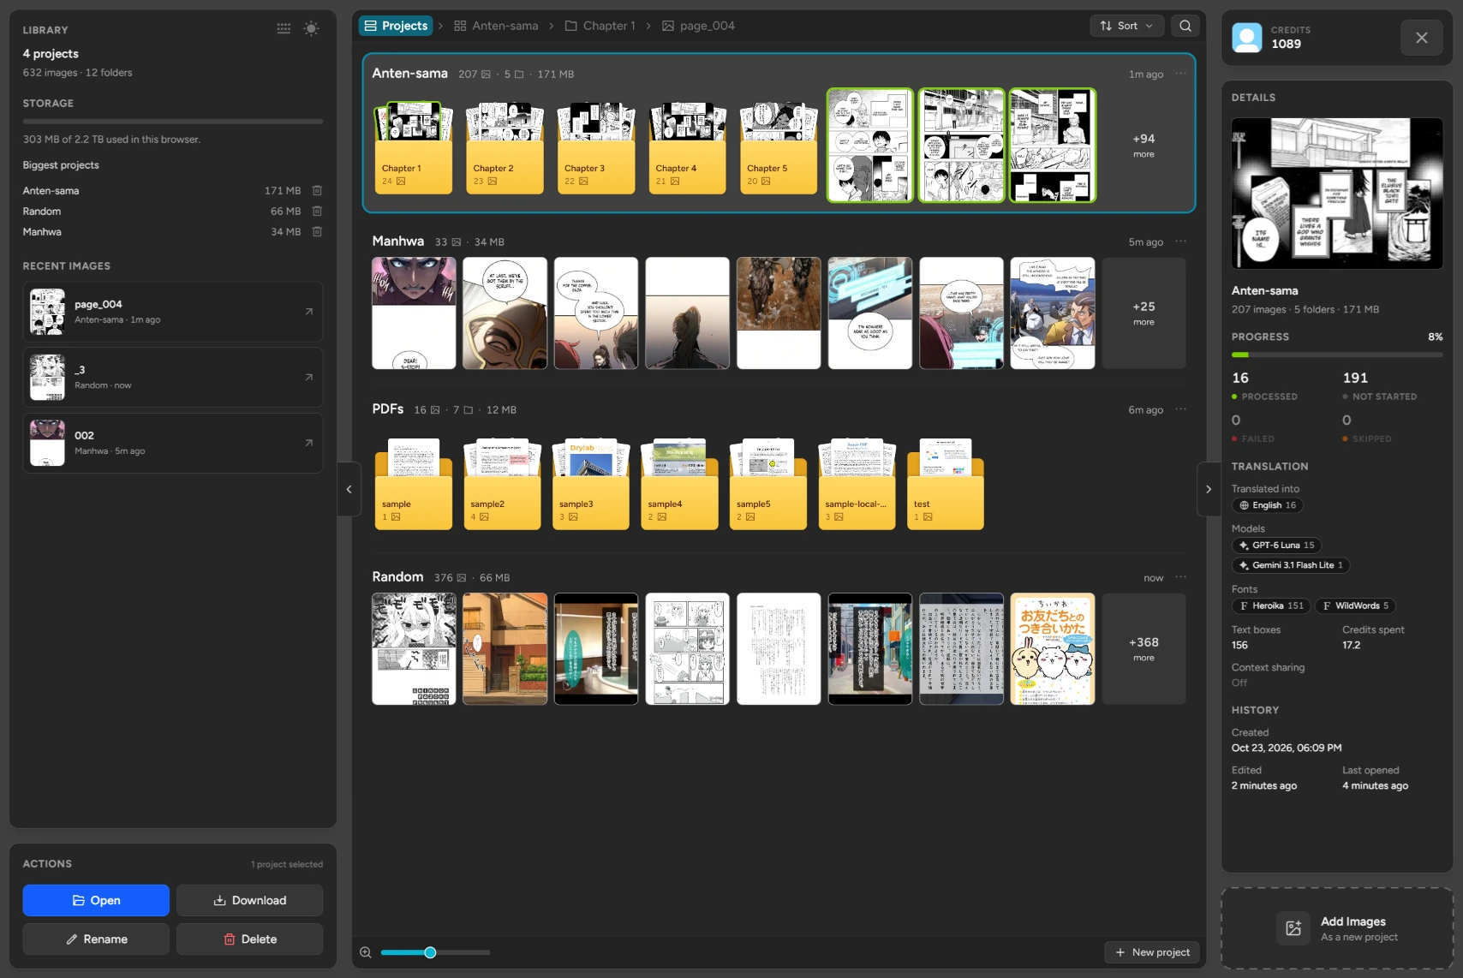Image resolution: width=1463 pixels, height=978 pixels.
Task: Collapse the right details panel chevron
Action: 1209,489
